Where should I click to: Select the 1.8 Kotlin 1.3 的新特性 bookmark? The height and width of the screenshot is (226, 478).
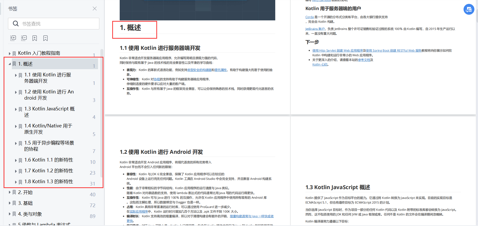(x=49, y=182)
